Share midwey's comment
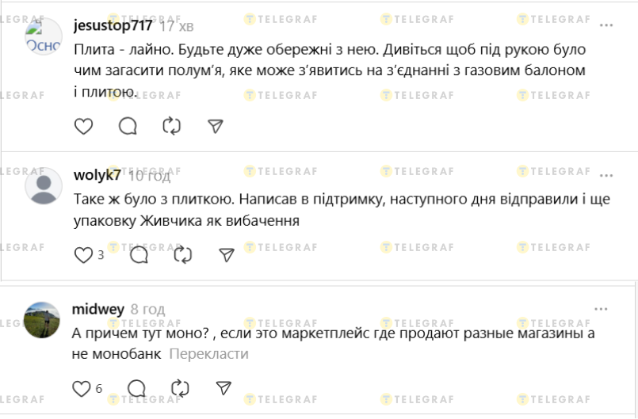 [x=223, y=387]
